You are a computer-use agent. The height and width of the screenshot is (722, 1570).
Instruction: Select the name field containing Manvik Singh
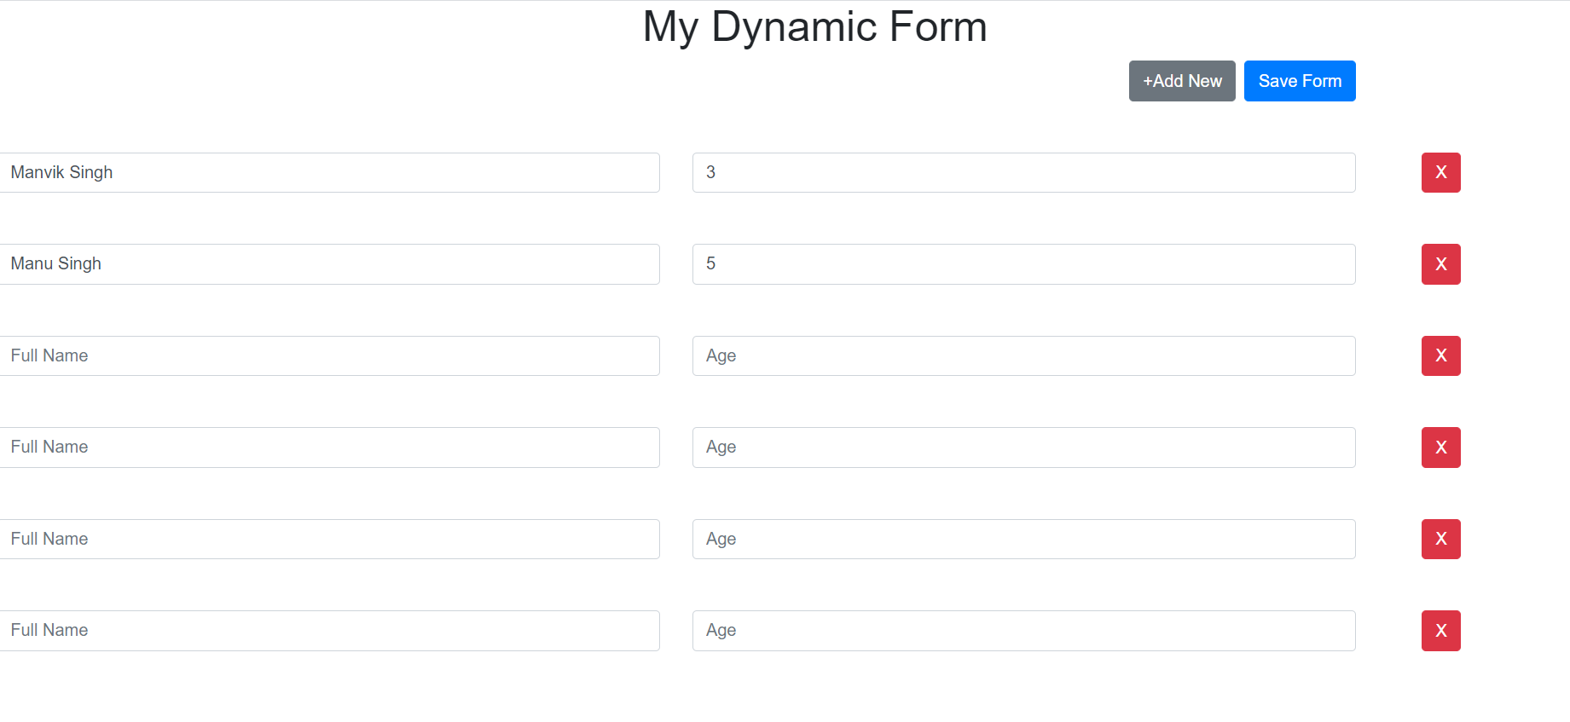329,172
